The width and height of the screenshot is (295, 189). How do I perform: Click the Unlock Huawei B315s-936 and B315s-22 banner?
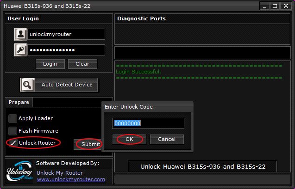coord(203,167)
